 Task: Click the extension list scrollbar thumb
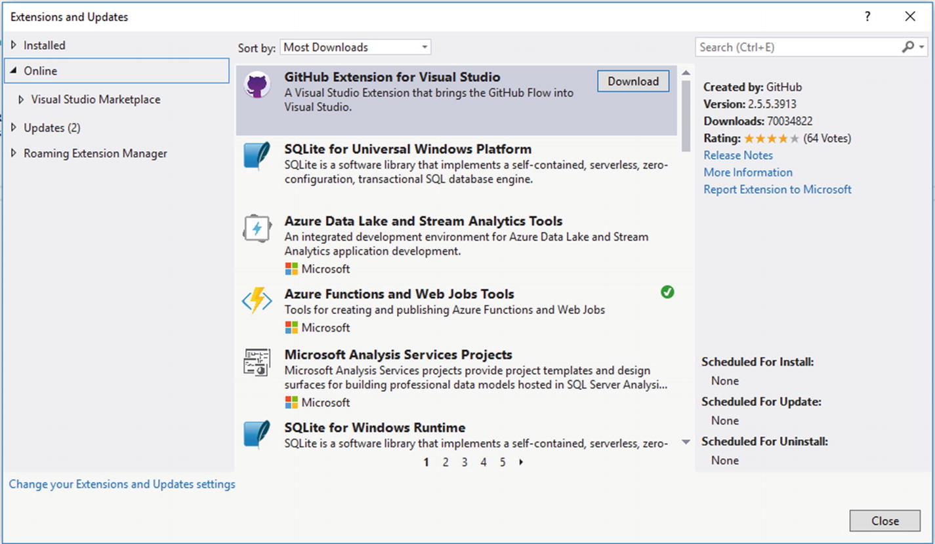tap(686, 115)
